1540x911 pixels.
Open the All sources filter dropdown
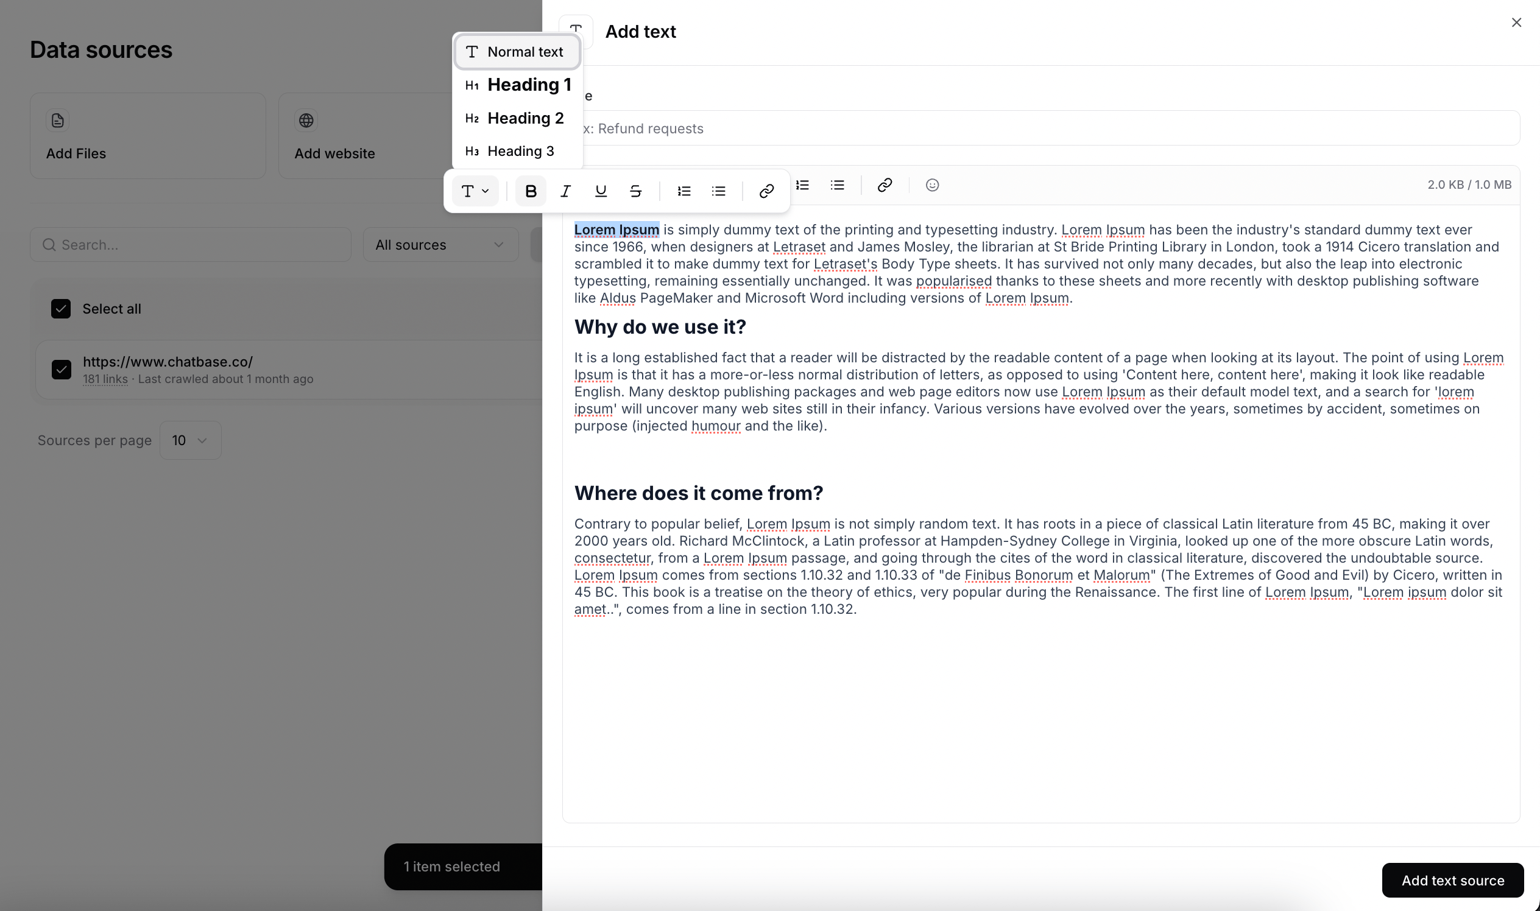pos(440,245)
